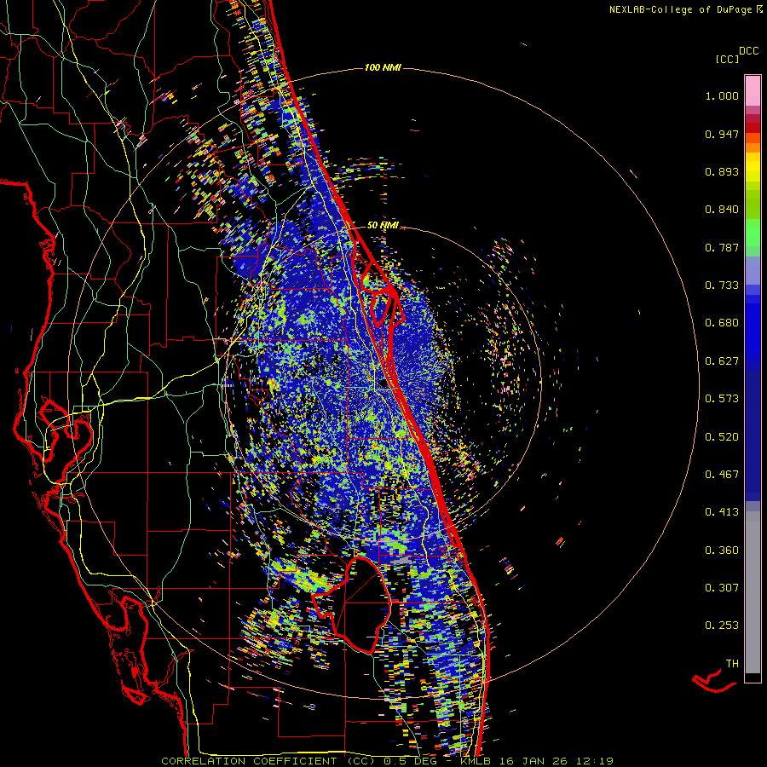Click the 0.413 scale value
The height and width of the screenshot is (767, 767).
pyautogui.click(x=722, y=512)
